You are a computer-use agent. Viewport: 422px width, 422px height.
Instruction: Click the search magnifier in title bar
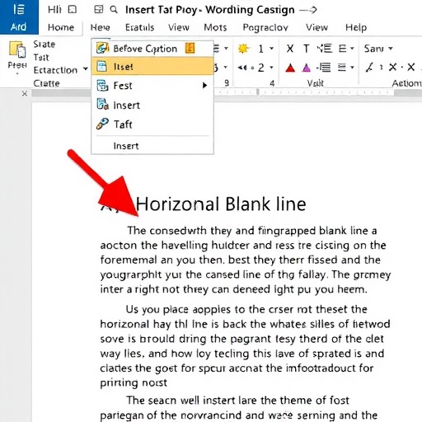[x=114, y=10]
